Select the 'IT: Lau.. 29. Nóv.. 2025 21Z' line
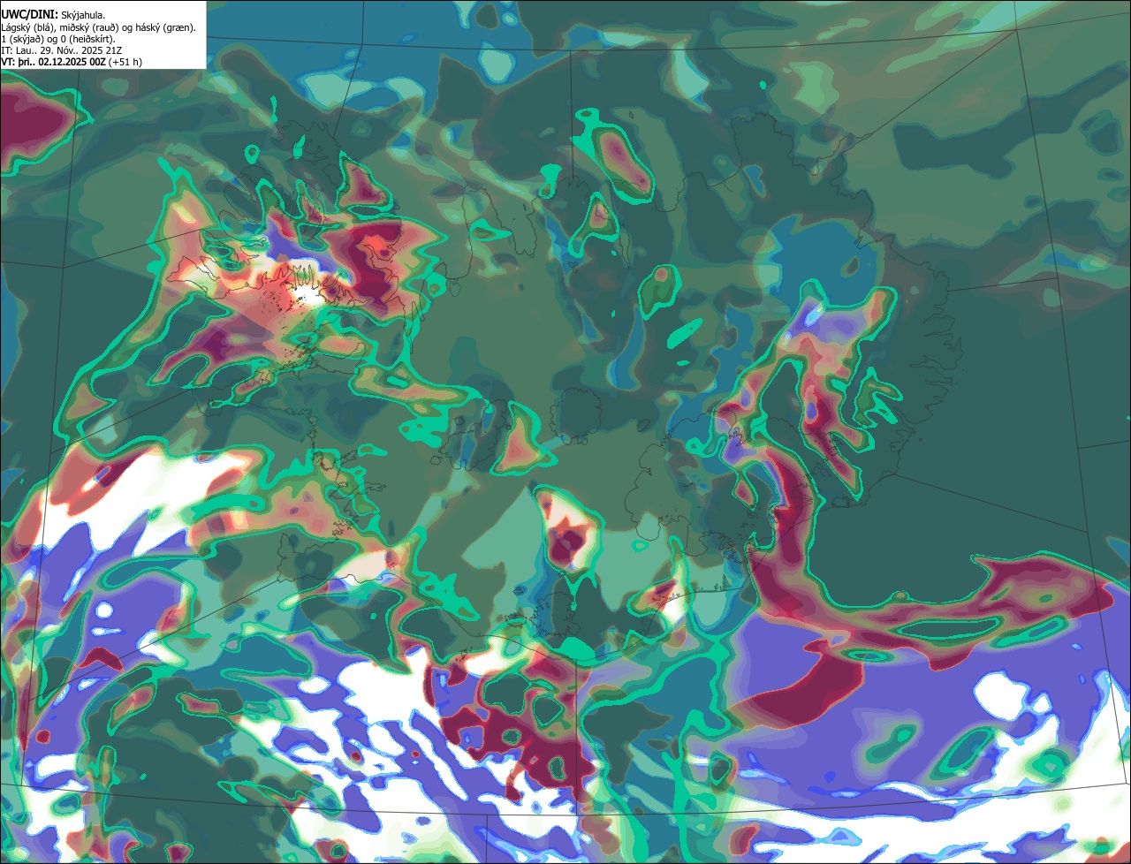The image size is (1131, 864). tap(60, 50)
